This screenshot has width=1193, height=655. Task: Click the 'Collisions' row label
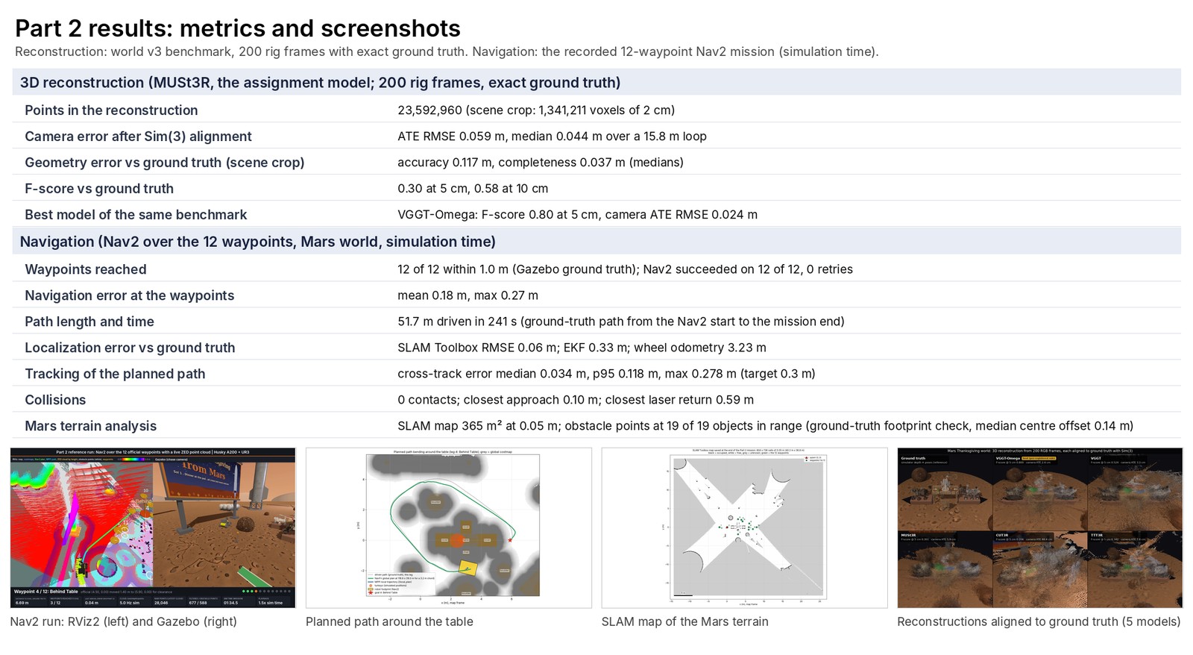click(55, 400)
